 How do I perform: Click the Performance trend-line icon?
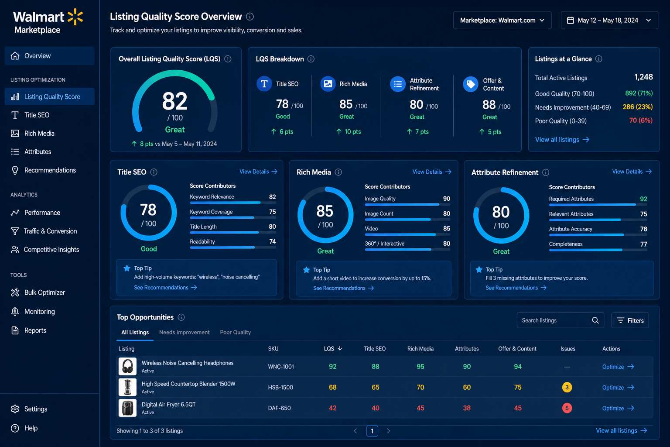(x=15, y=213)
